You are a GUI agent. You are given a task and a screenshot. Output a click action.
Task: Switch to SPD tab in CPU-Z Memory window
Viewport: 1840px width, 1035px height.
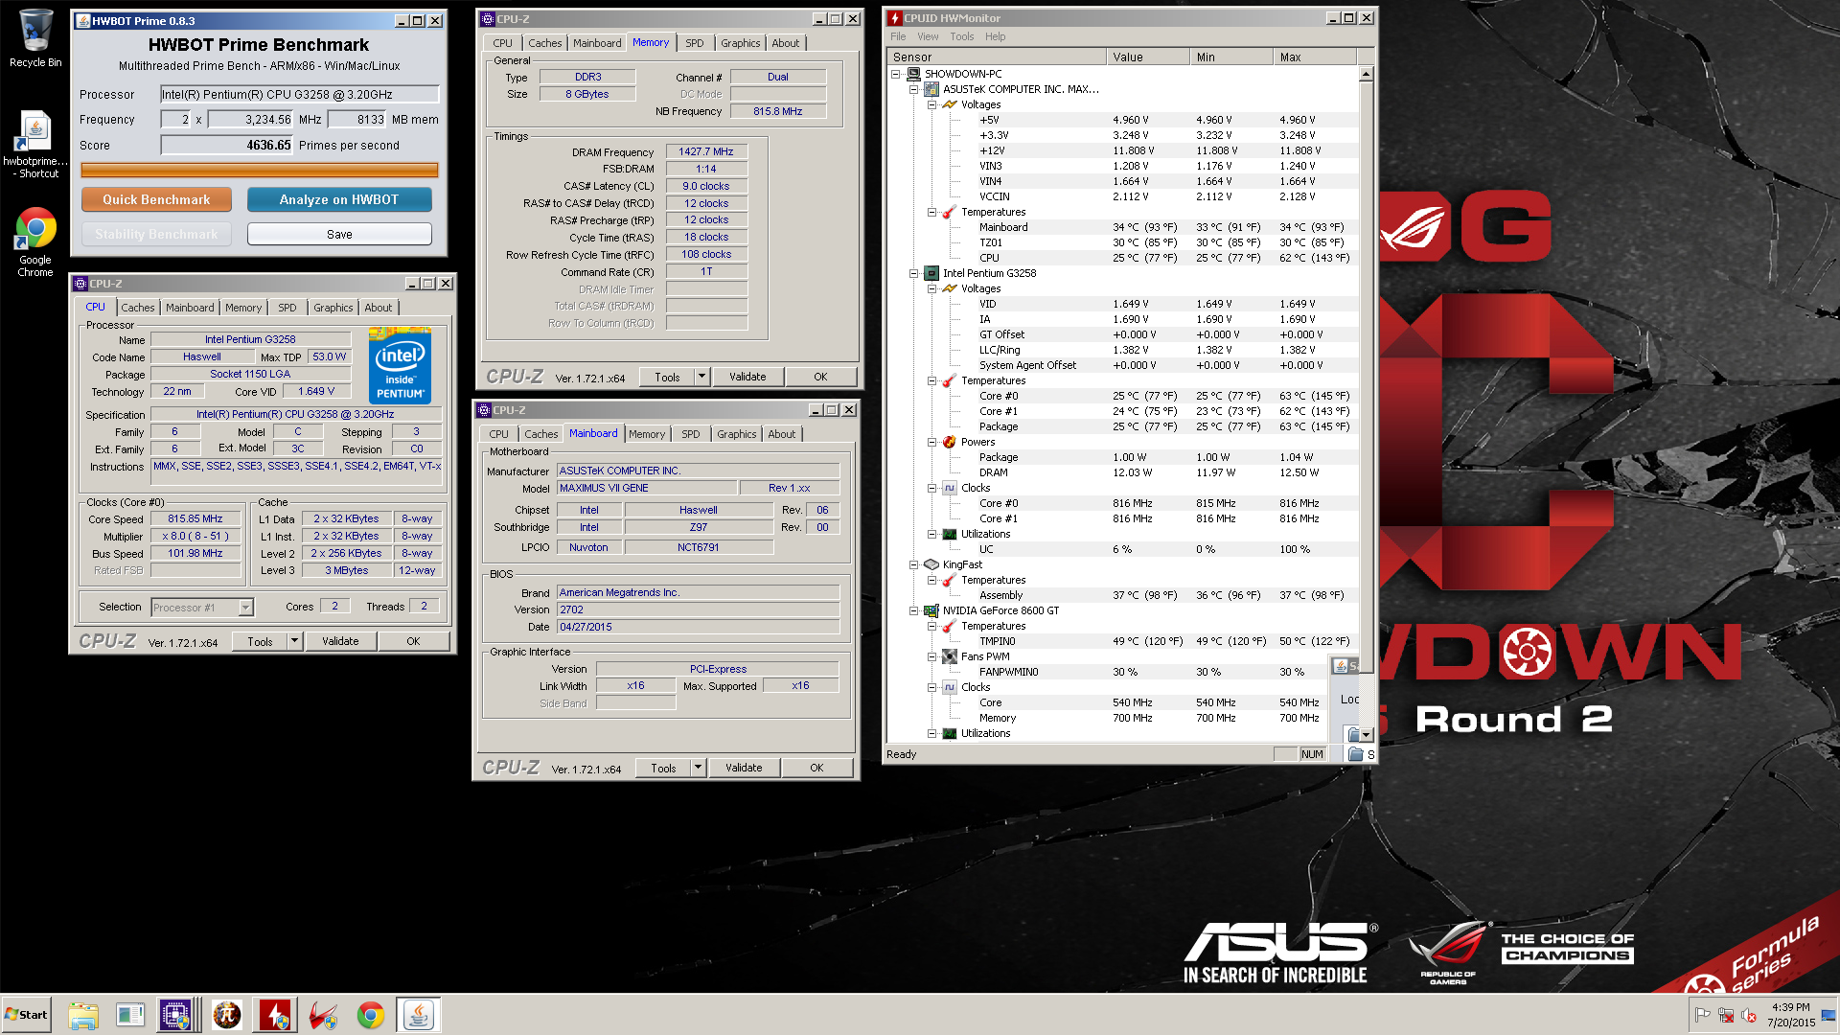[x=695, y=43]
